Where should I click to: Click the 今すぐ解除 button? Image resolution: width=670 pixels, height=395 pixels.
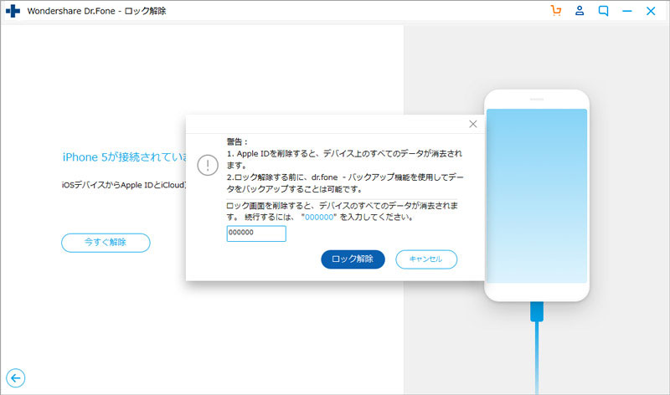click(x=106, y=243)
